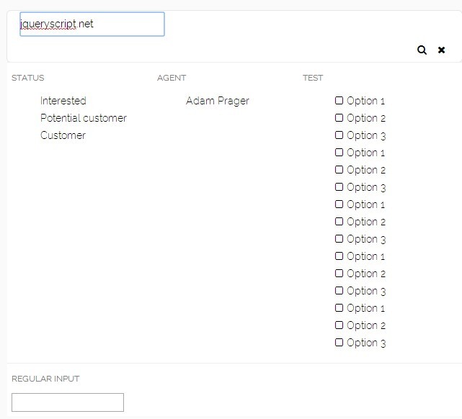
Task: Click the magnifying glass search icon
Action: (x=422, y=50)
